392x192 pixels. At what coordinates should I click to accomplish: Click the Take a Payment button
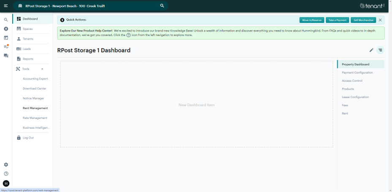(x=337, y=20)
